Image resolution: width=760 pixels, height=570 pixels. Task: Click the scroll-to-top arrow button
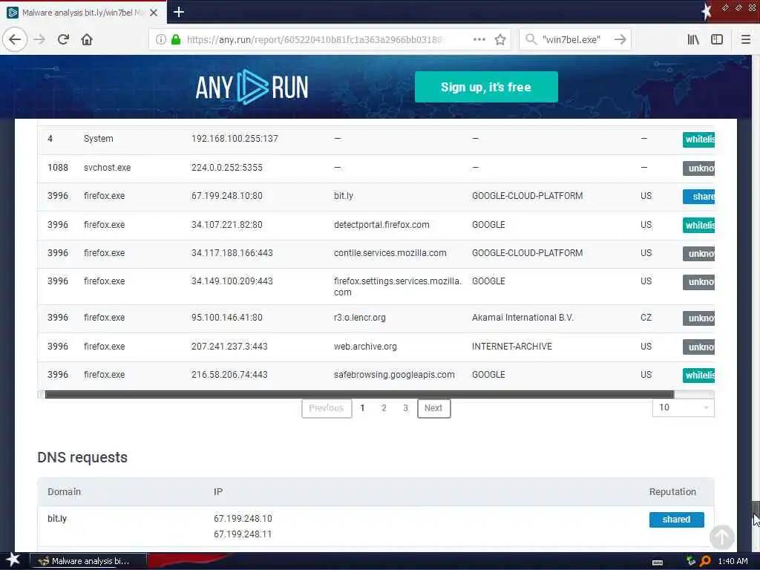(x=721, y=537)
